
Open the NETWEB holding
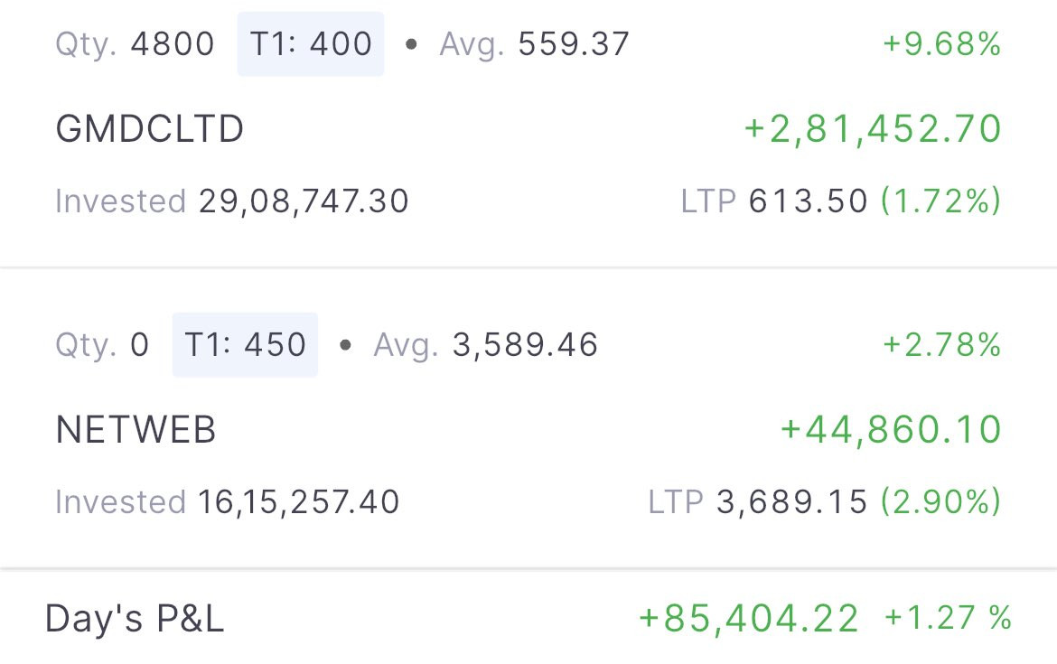(x=528, y=418)
